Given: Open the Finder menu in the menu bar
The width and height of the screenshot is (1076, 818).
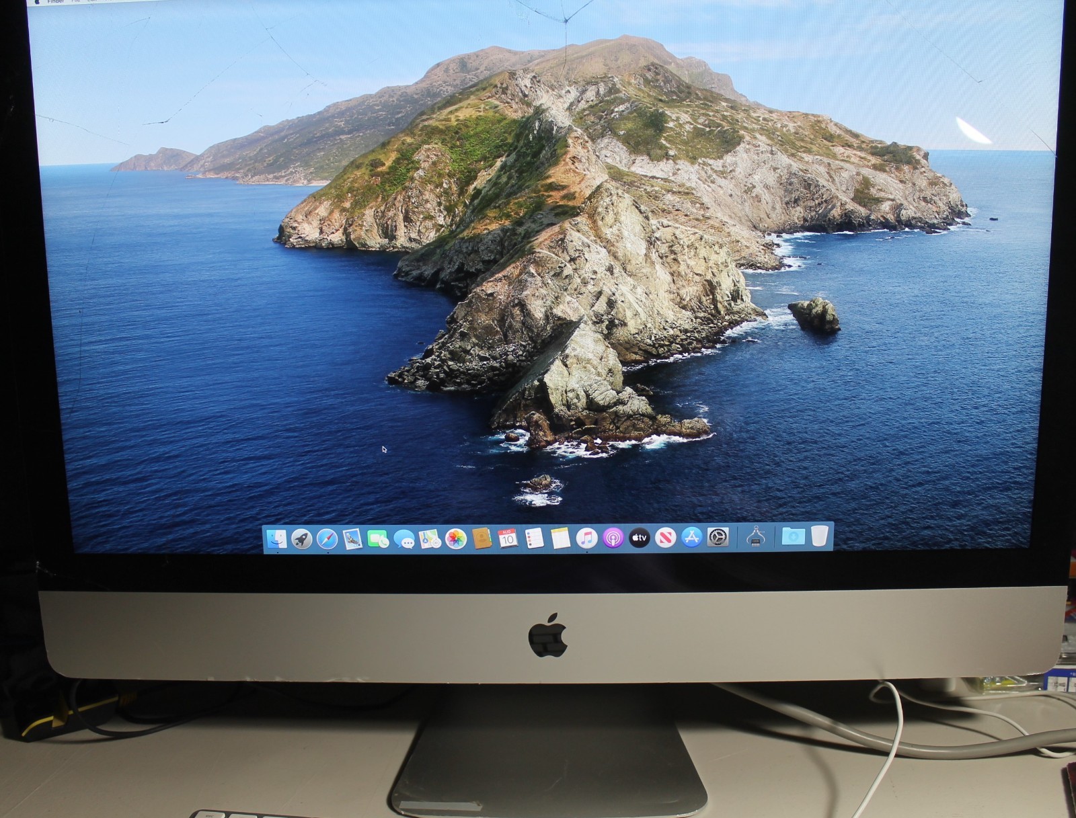Looking at the screenshot, I should [55, 2].
